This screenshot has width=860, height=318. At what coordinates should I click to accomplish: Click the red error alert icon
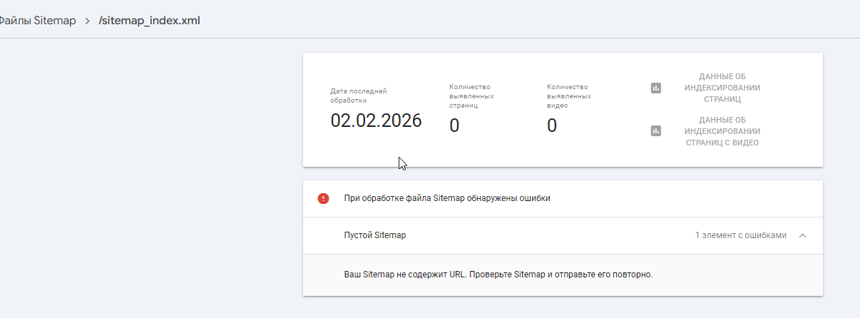coord(323,198)
